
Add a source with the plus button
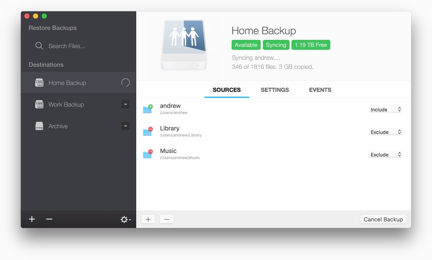(148, 219)
